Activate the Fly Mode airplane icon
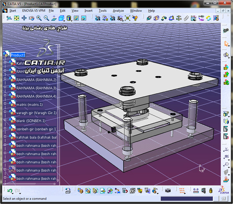The width and height of the screenshot is (233, 204). [x=9, y=18]
